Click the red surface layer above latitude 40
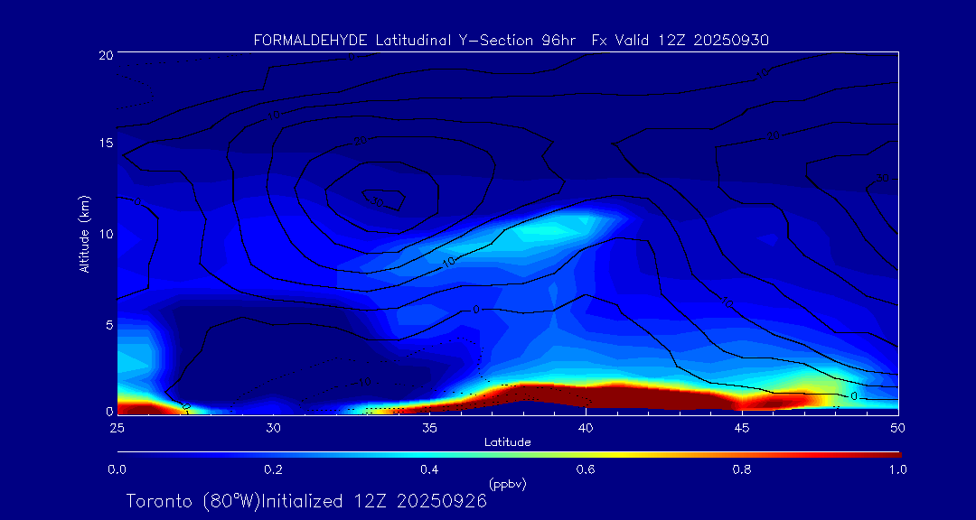The image size is (976, 520). click(587, 395)
